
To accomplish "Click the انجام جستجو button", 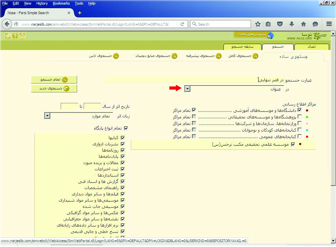I will [54, 80].
